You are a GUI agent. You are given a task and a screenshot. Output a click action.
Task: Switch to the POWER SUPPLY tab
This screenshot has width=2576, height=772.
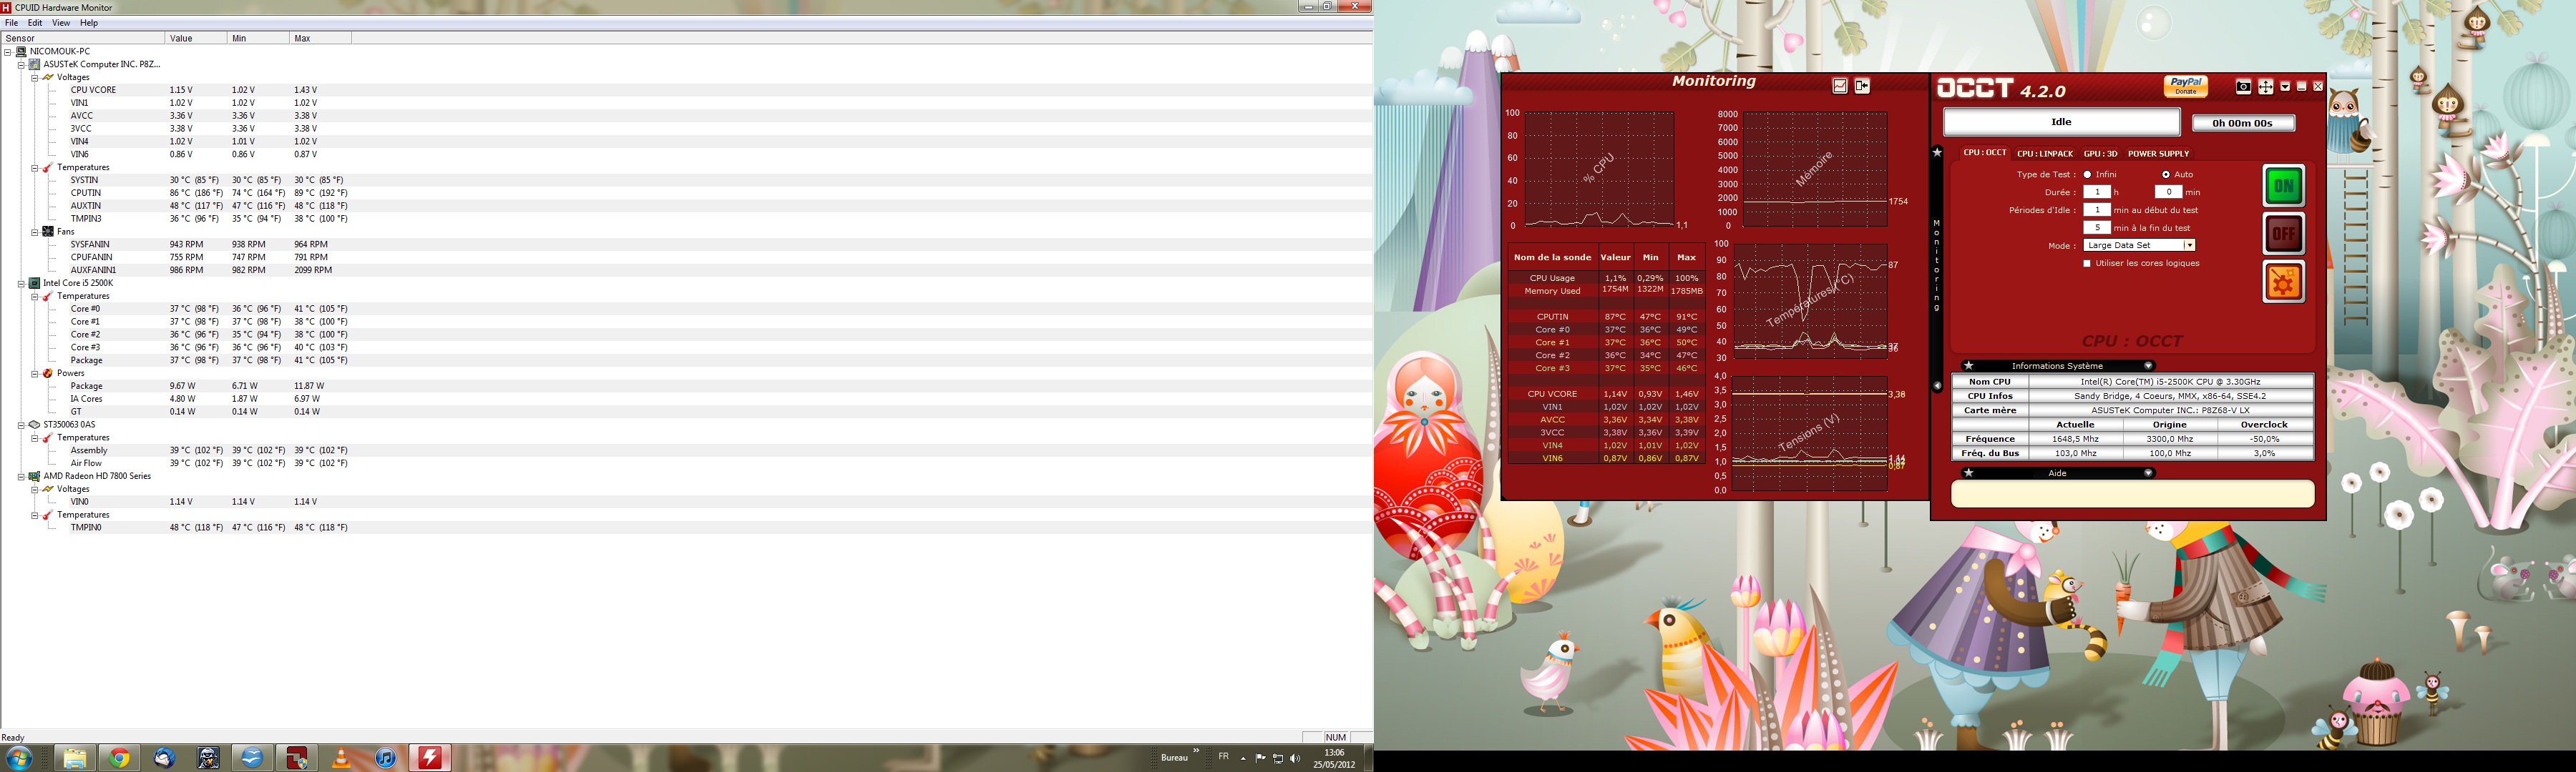(x=2158, y=154)
